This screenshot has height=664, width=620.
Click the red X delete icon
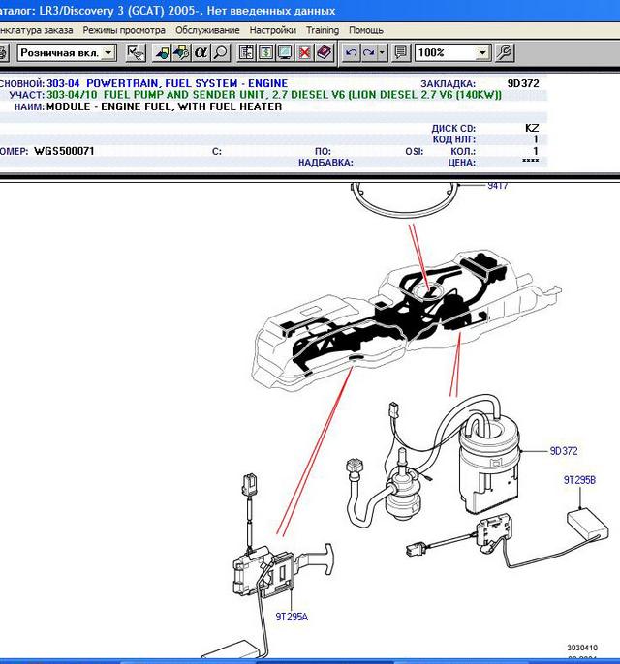pos(305,53)
